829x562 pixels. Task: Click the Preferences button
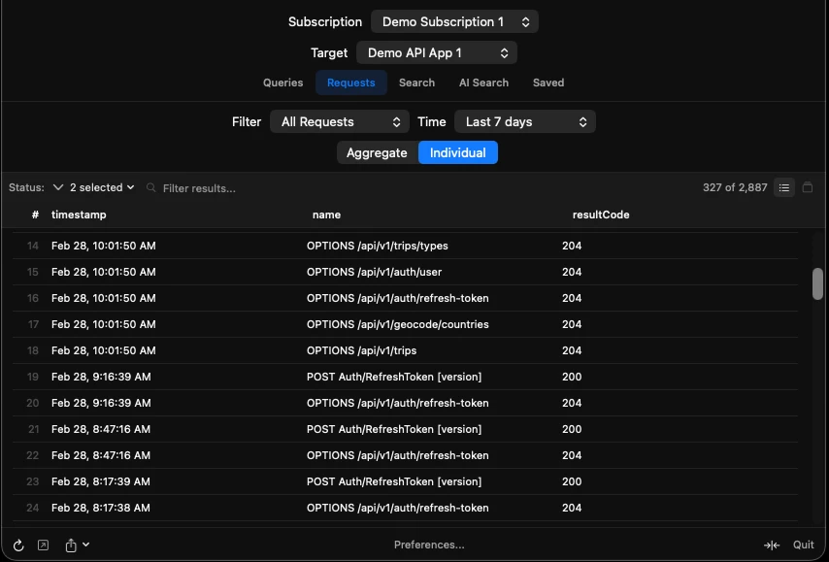(x=429, y=545)
